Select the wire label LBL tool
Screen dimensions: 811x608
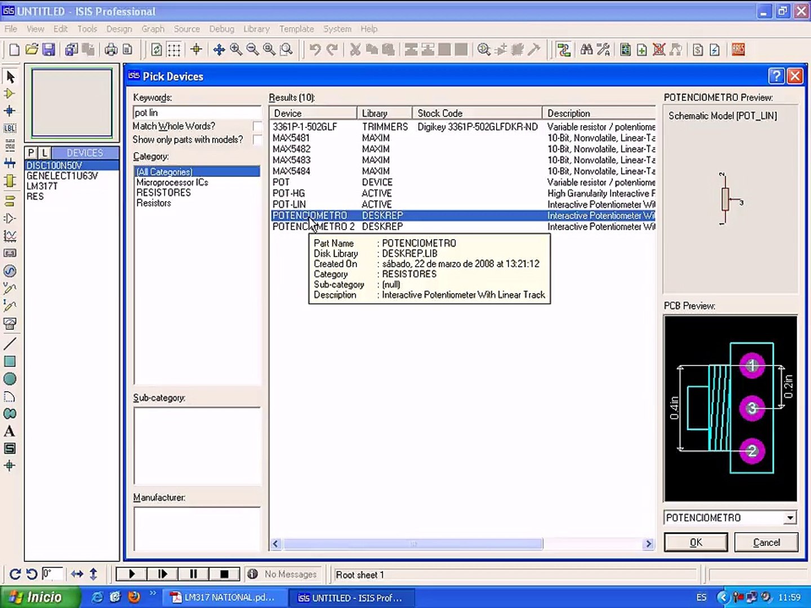pyautogui.click(x=10, y=128)
